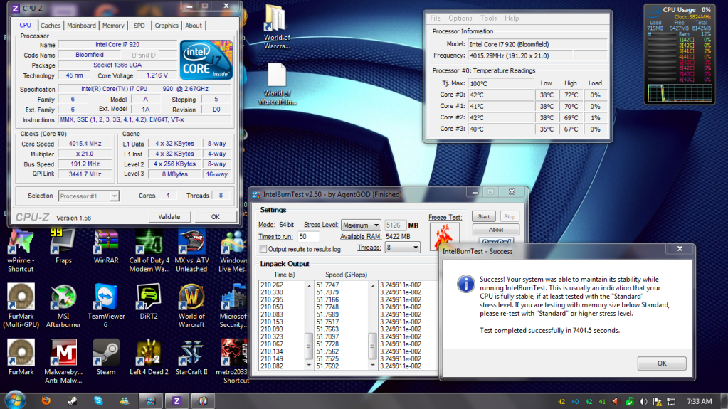Click the CPU usage graph in the gadget
728x409 pixels.
[x=679, y=93]
